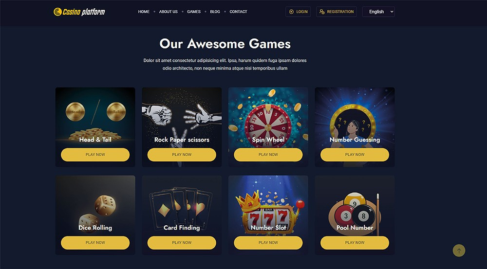Screen dimensions: 487x269
Task: Click Play Now under Rock Paper Scissors
Action: (182, 155)
